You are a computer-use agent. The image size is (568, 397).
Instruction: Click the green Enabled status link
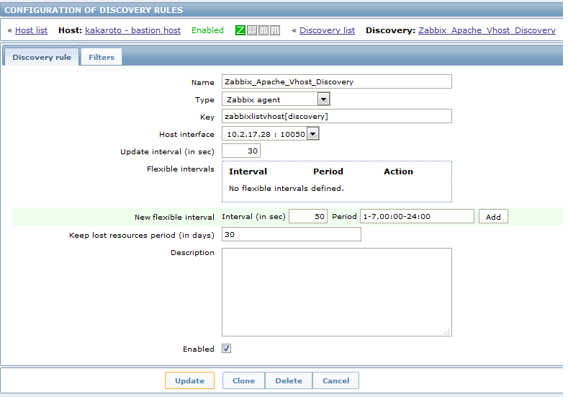coord(207,30)
